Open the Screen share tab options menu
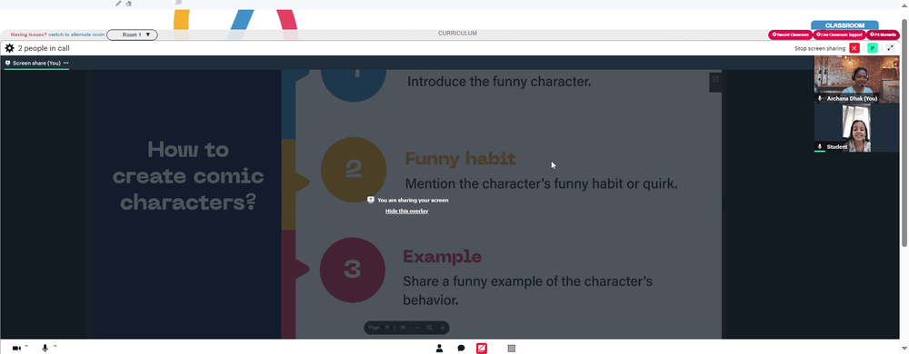This screenshot has height=354, width=909. (66, 63)
